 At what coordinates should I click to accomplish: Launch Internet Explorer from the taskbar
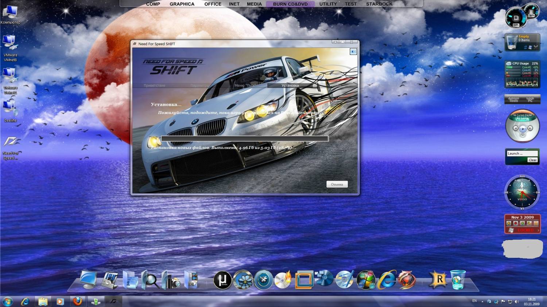[25, 302]
